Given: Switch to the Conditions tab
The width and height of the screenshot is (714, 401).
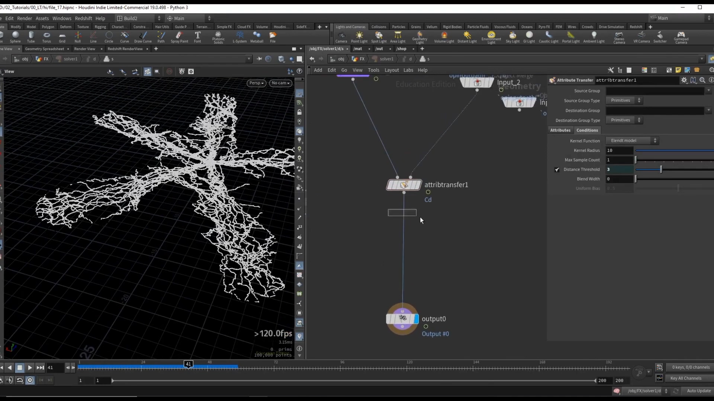Looking at the screenshot, I should click(587, 130).
